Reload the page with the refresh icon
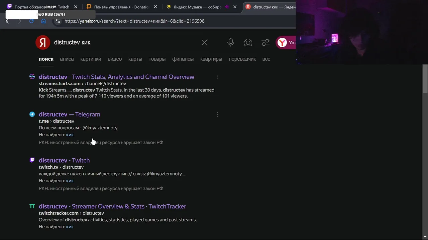This screenshot has width=428, height=240. point(31,21)
